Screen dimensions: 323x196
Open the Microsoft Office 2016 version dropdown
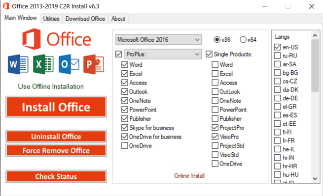pos(158,40)
